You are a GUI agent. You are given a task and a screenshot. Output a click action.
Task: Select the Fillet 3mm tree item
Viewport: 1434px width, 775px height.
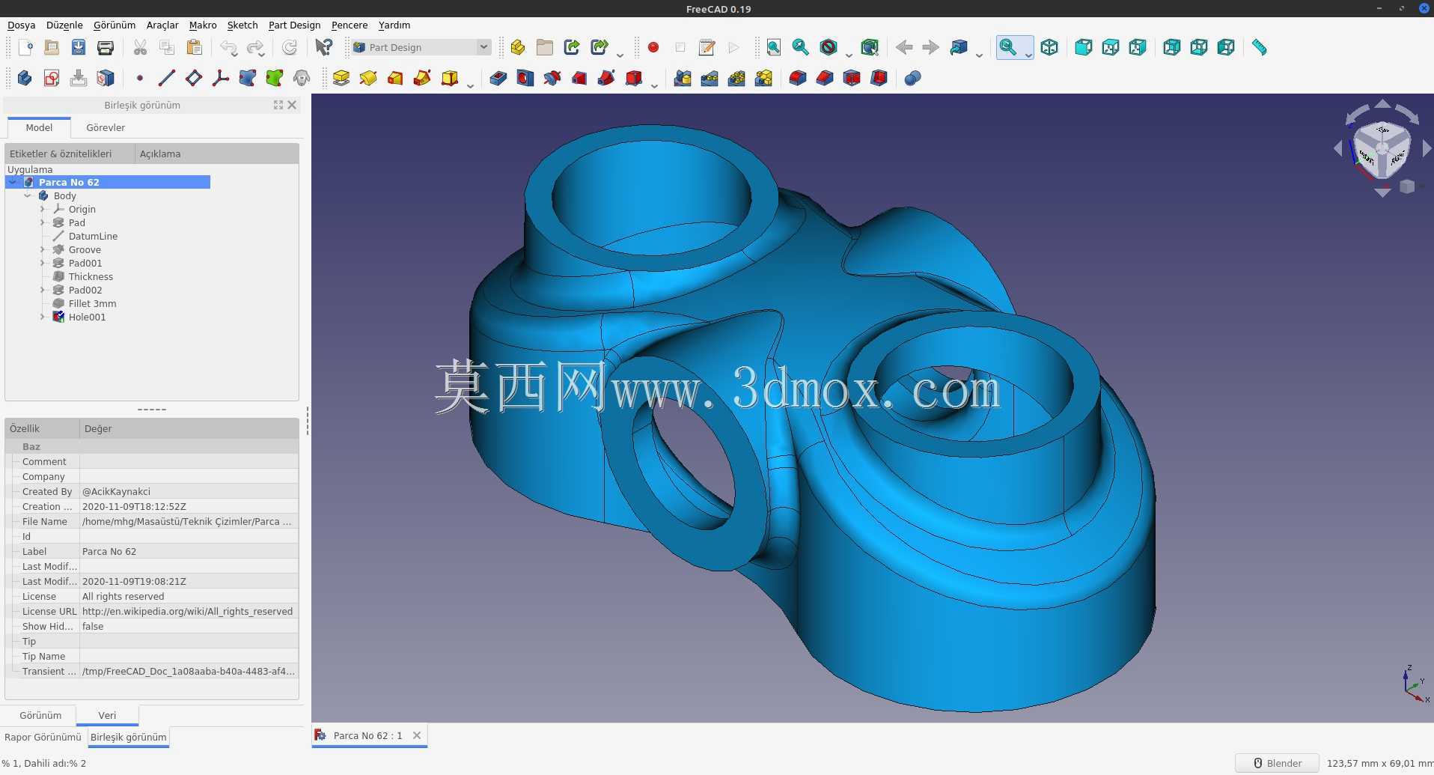coord(92,304)
